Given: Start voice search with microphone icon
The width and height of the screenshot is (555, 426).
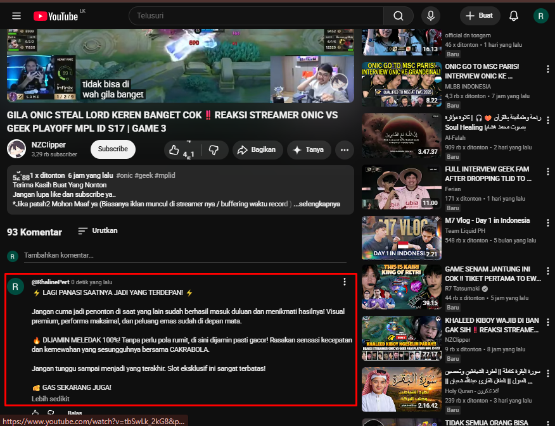Looking at the screenshot, I should (x=430, y=16).
